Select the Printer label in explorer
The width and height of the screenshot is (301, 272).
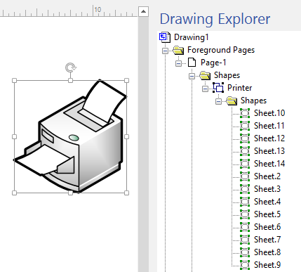coord(240,88)
